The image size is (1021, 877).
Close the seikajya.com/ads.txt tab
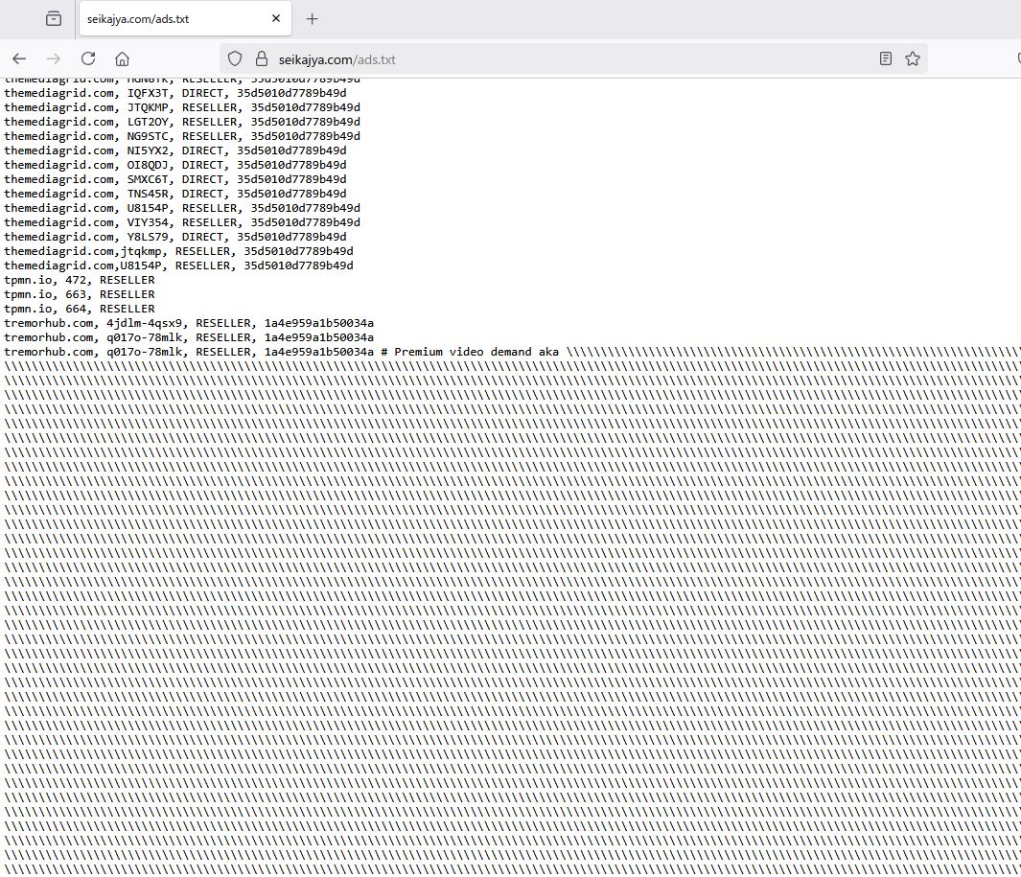(x=276, y=19)
